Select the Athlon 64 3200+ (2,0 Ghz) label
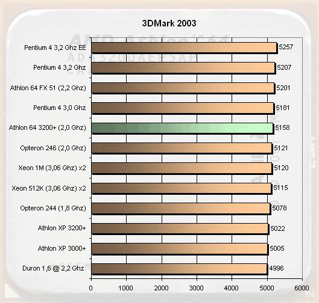 point(48,128)
